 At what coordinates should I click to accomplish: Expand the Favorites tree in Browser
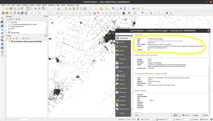tap(7, 22)
